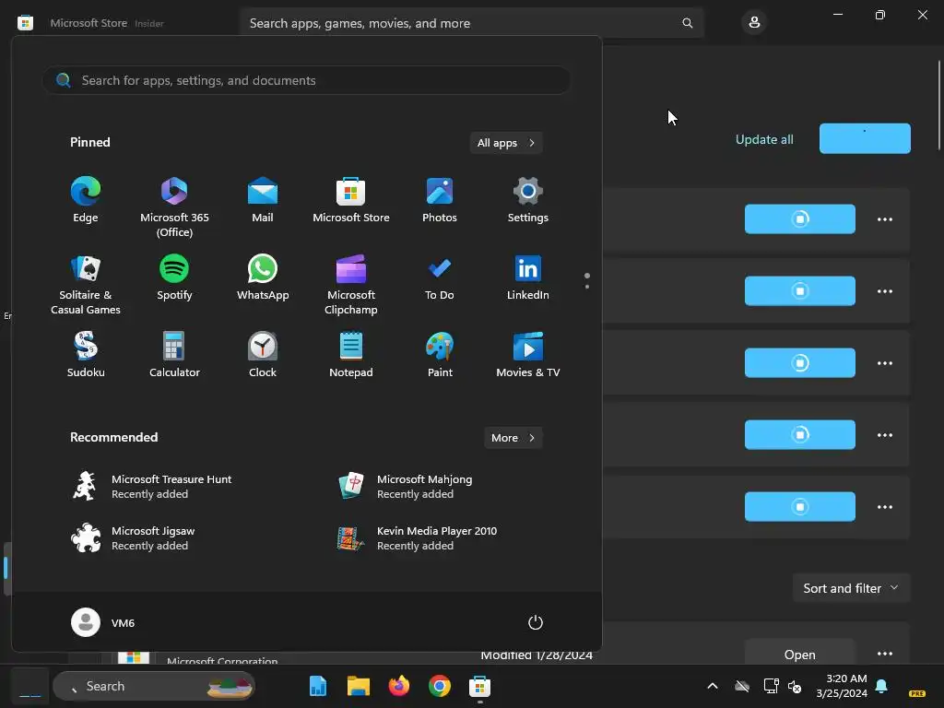This screenshot has height=708, width=944.
Task: Open Kevin Media Player 2010 recommendation
Action: click(x=418, y=538)
